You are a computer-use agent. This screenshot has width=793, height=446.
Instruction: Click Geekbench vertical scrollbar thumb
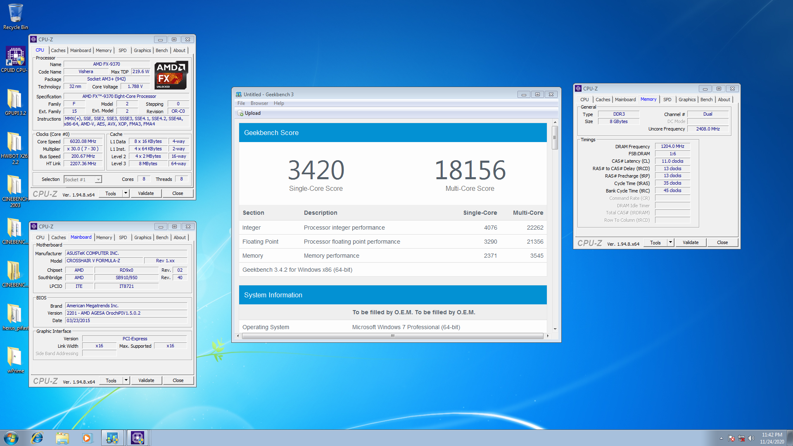pyautogui.click(x=555, y=138)
